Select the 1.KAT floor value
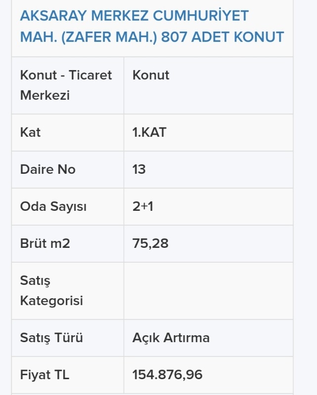 [x=149, y=132]
